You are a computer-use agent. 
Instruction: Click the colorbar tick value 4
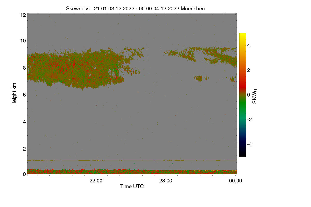click(249, 45)
